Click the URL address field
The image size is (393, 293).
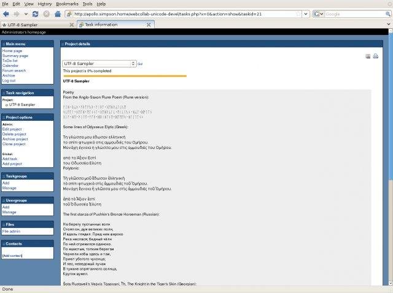pyautogui.click(x=184, y=14)
